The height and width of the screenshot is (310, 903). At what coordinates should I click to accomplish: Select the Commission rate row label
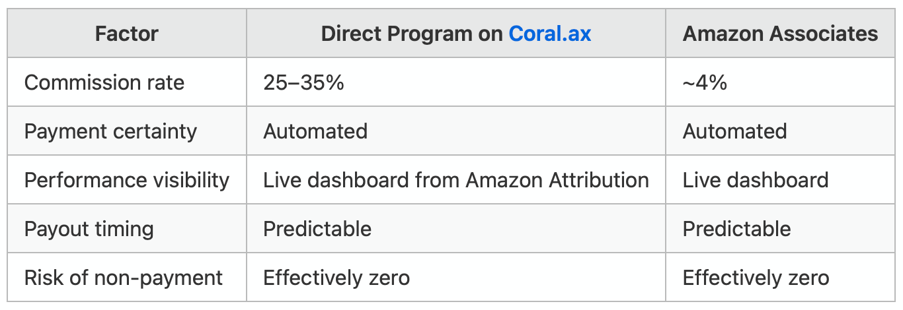pyautogui.click(x=104, y=82)
